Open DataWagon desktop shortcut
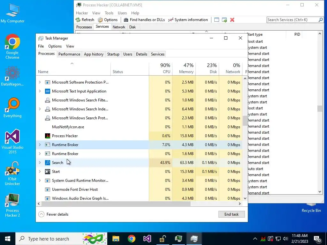Screen dimensions: 327x245 (x=12, y=76)
